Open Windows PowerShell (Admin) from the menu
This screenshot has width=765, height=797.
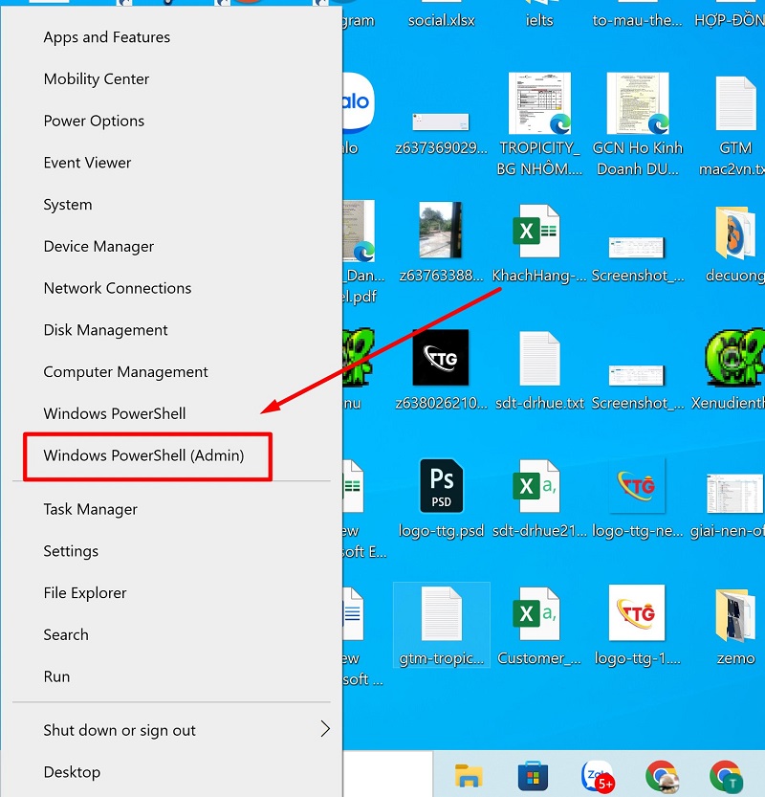143,456
